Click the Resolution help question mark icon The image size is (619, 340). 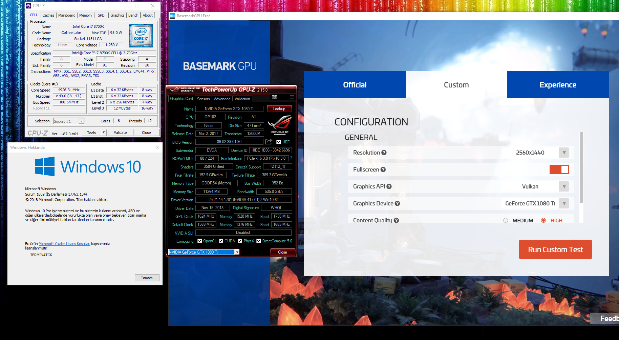384,153
